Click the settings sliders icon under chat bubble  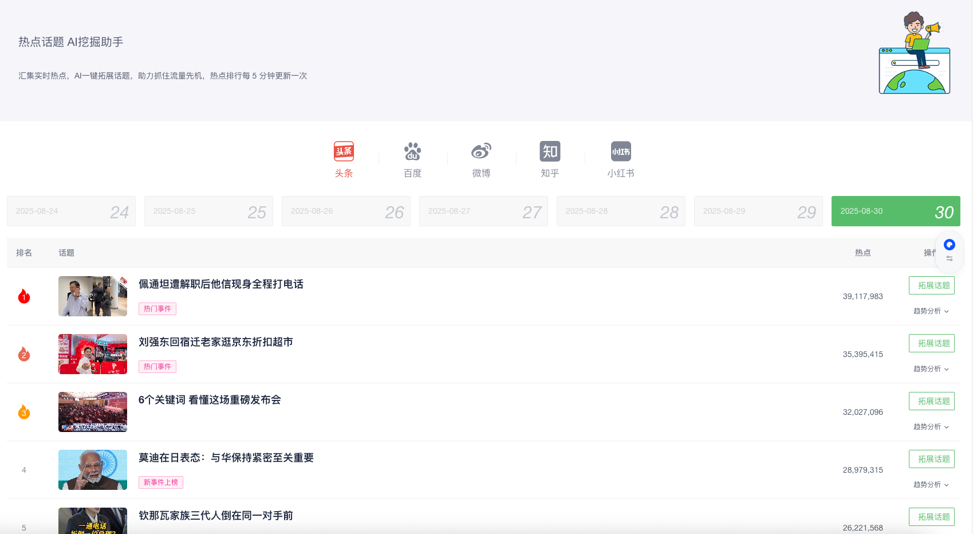click(x=950, y=259)
